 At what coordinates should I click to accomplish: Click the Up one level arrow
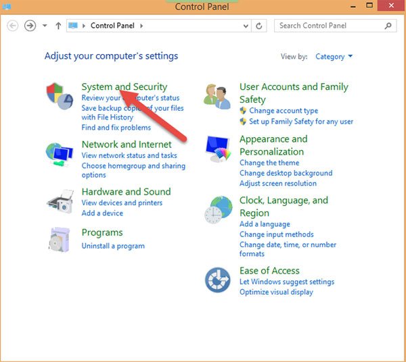[58, 26]
